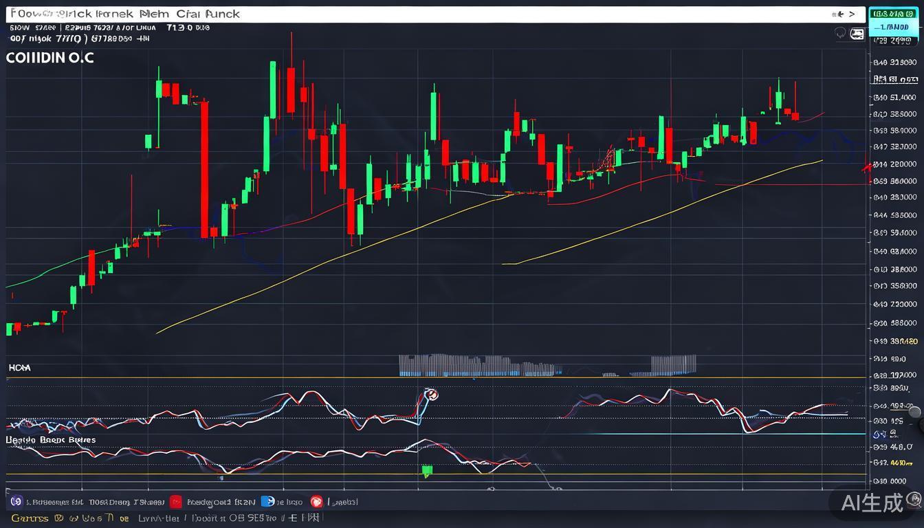The width and height of the screenshot is (924, 528).
Task: Click the red square drawing icon in bottom toolbar
Action: pos(176,502)
